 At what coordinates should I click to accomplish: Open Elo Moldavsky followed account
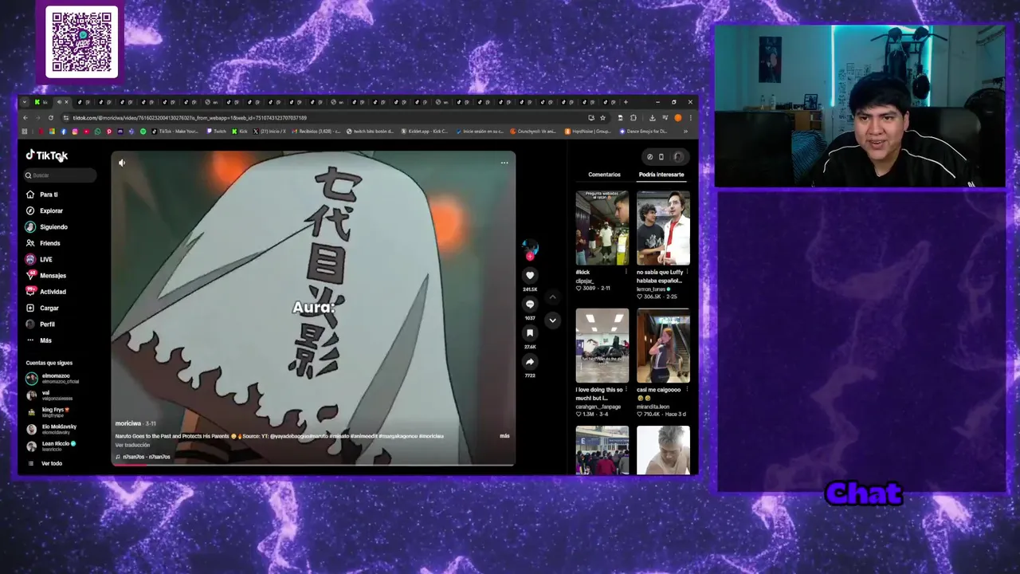pos(51,428)
